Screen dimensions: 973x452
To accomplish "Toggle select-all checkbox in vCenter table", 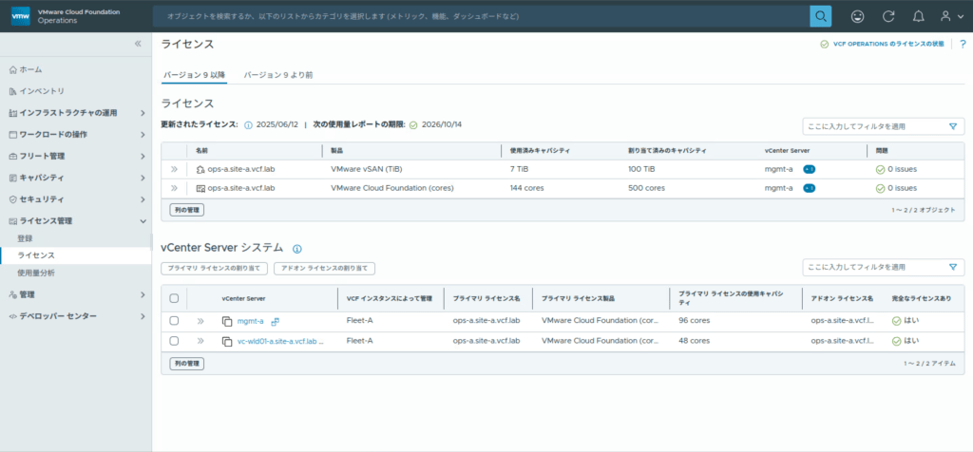I will (175, 298).
